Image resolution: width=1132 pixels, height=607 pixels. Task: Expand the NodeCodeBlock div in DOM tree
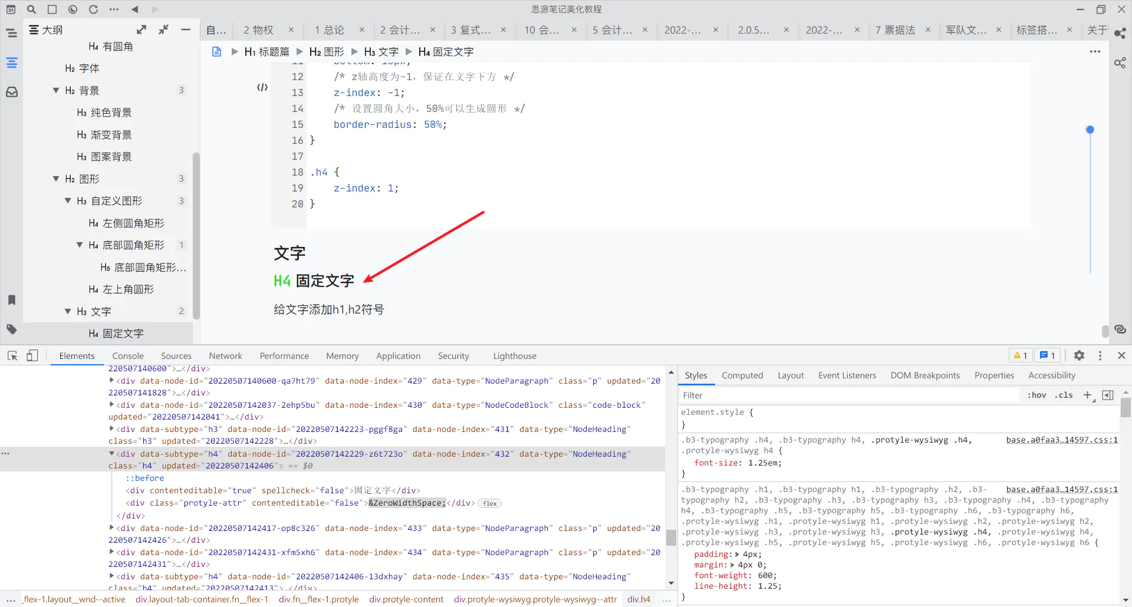(x=112, y=405)
